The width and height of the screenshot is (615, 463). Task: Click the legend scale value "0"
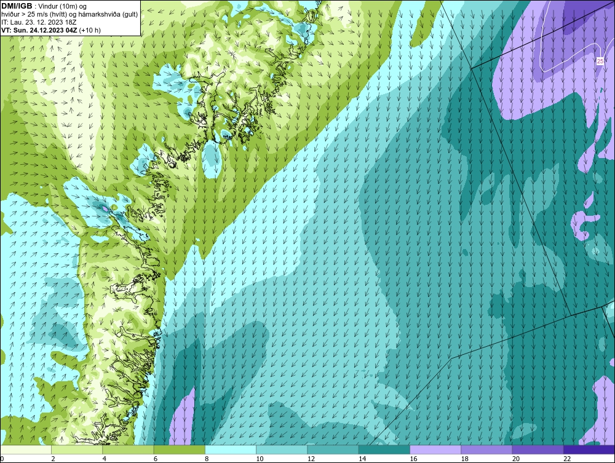(2, 459)
